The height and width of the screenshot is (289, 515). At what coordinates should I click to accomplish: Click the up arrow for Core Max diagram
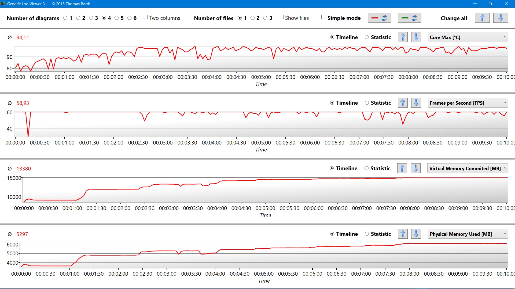(402, 37)
